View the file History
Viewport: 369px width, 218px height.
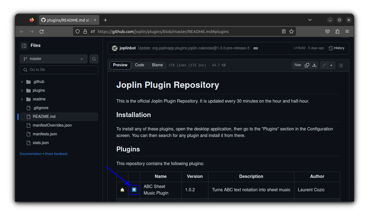(336, 48)
